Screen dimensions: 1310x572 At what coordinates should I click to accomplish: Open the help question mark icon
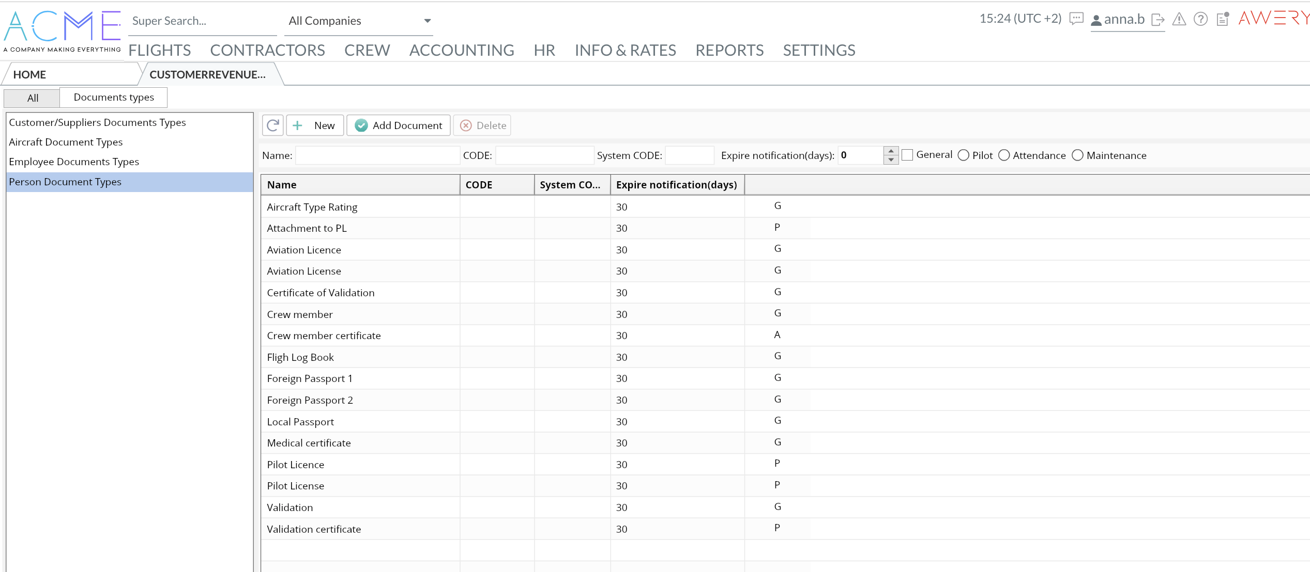1200,20
